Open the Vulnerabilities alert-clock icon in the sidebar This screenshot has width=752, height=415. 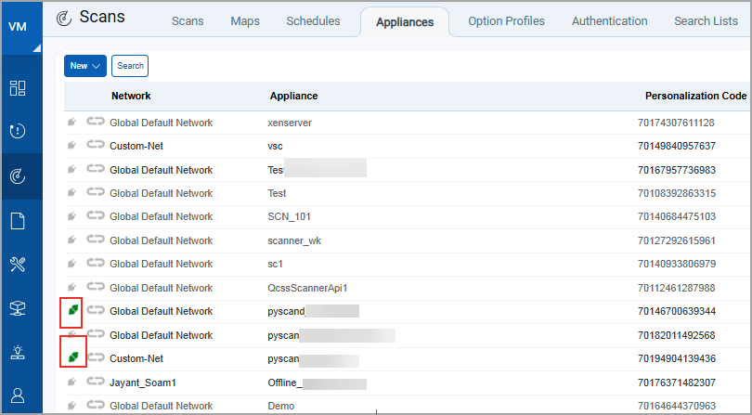click(x=18, y=131)
